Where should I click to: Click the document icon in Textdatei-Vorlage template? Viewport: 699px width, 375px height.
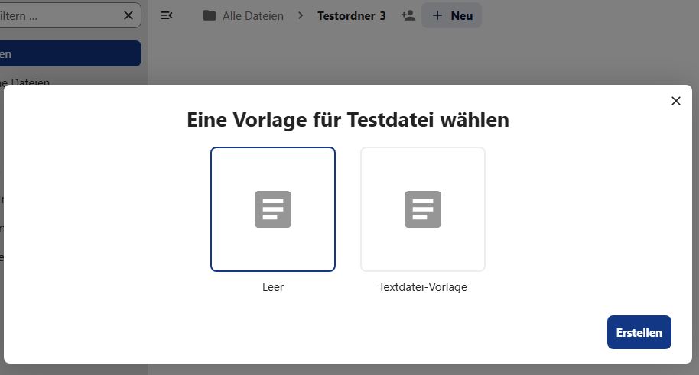click(423, 209)
